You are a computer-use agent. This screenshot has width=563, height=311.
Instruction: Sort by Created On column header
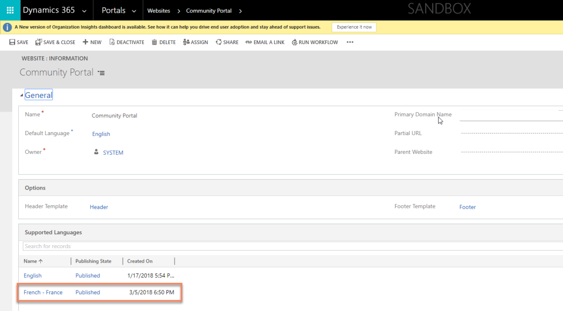click(140, 261)
